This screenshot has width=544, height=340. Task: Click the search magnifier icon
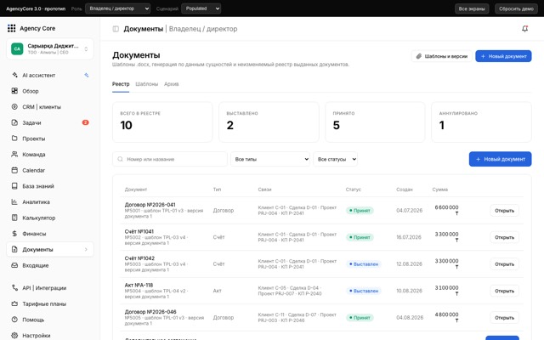[121, 159]
